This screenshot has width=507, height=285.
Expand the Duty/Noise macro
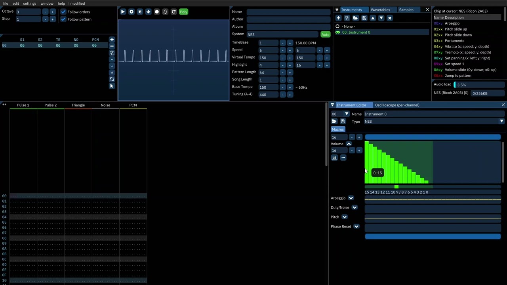coord(355,207)
